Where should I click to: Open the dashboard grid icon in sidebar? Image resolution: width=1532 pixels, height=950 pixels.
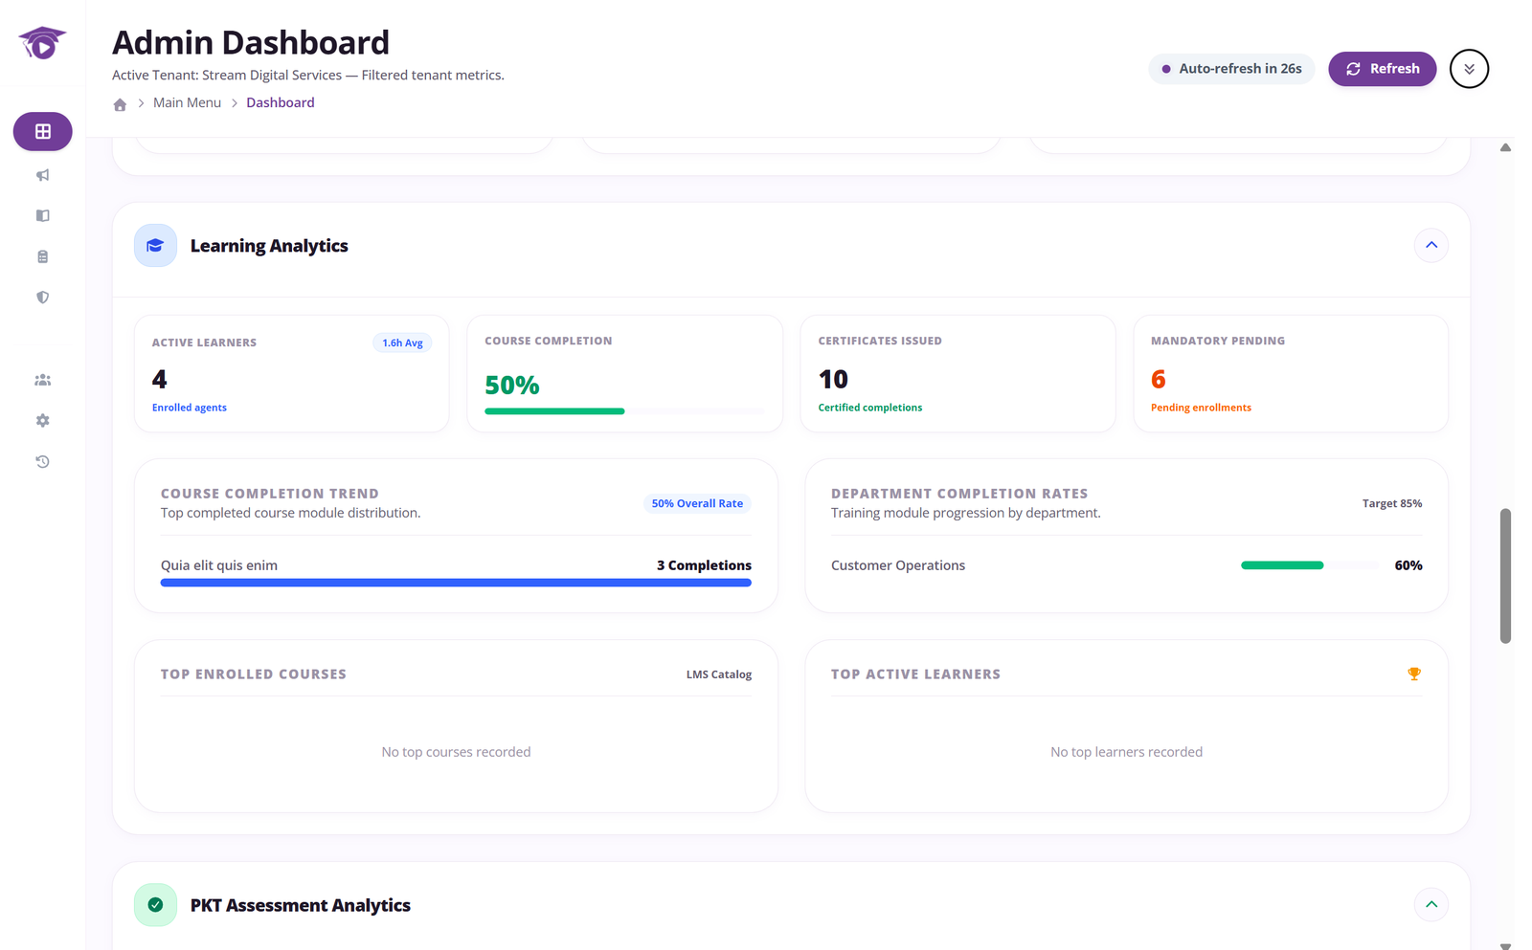[x=42, y=131]
